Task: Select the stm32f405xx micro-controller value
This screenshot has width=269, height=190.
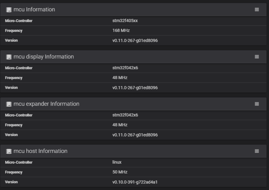Action: tap(125, 21)
